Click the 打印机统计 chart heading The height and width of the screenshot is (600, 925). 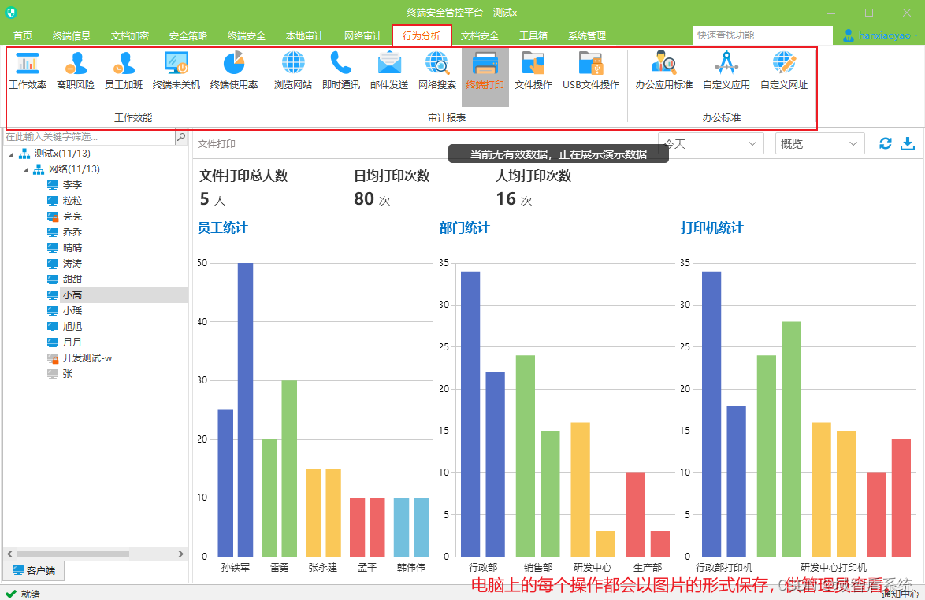click(x=711, y=228)
